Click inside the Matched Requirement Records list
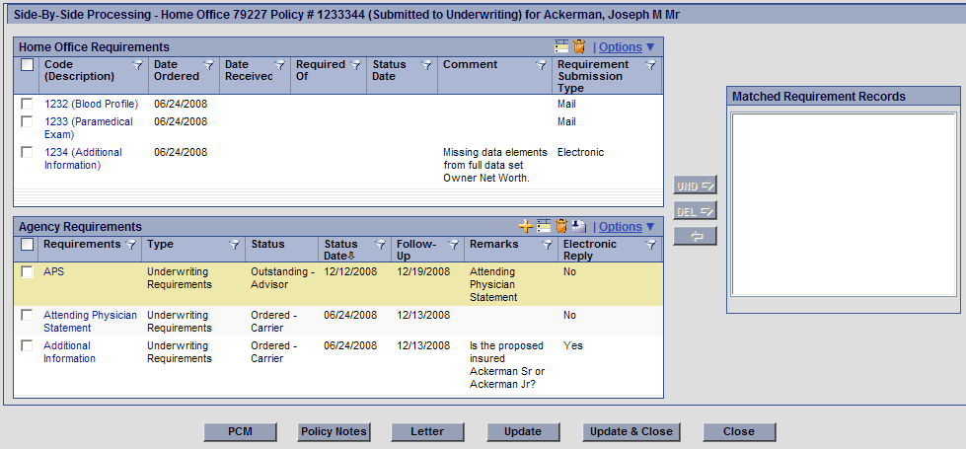The height and width of the screenshot is (449, 966). pos(843,204)
